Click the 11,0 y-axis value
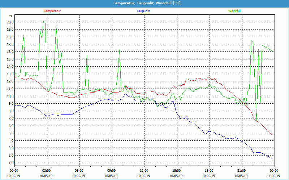 10,89
